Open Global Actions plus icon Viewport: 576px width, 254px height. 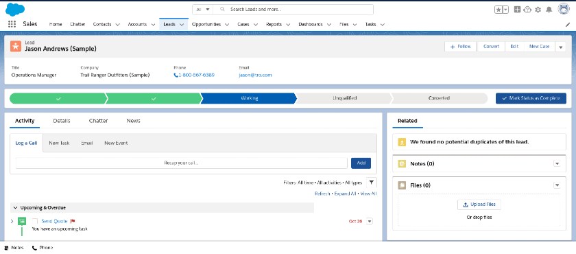[517, 10]
